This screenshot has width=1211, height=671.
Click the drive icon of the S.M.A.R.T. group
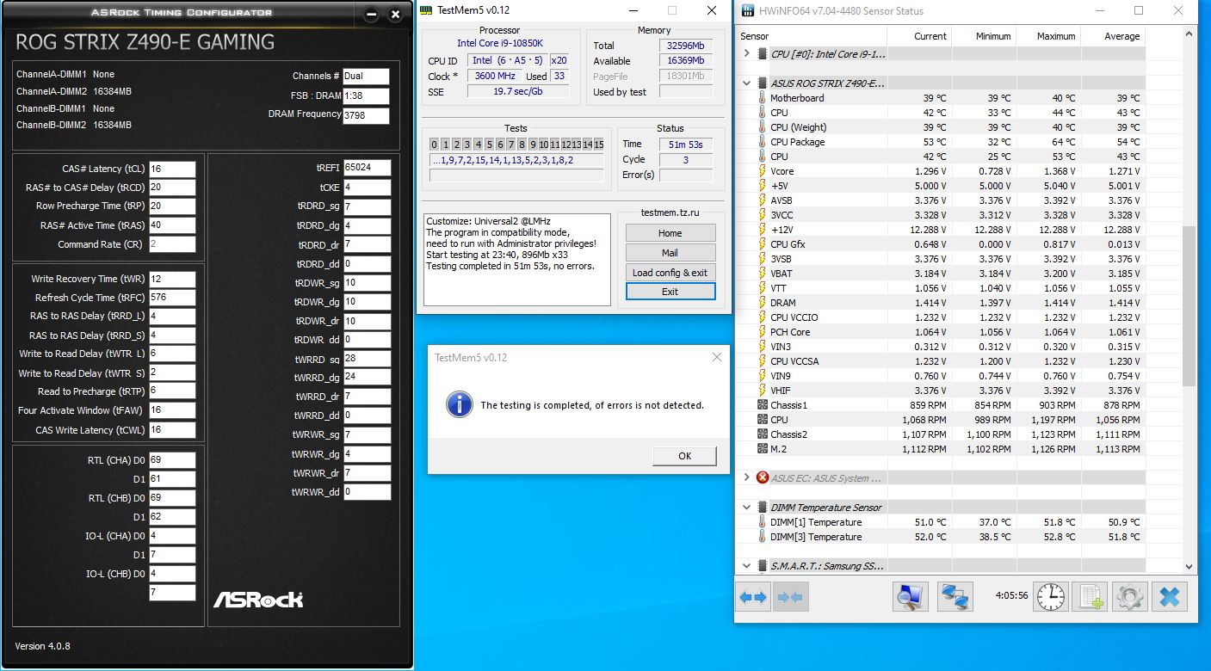pyautogui.click(x=762, y=566)
